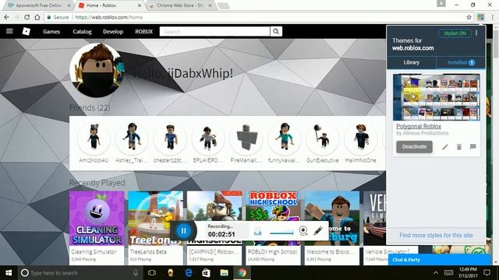499x280 pixels.
Task: Open the Chat & Party bar
Action: tap(439, 260)
